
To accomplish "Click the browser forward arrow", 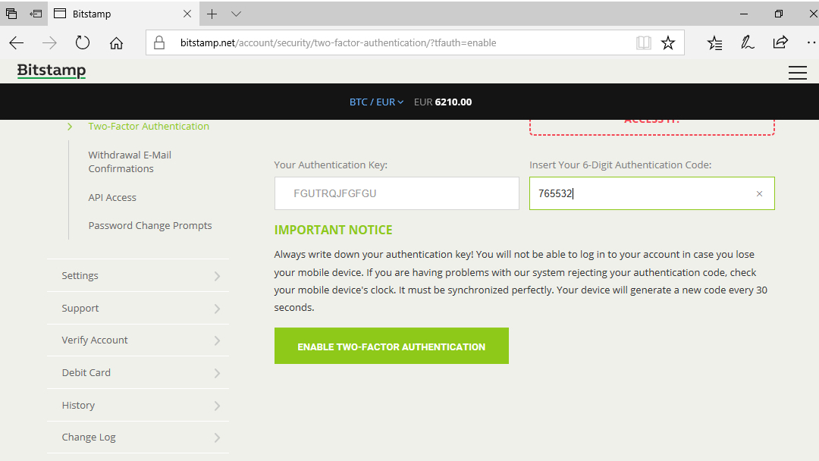I will 49,42.
